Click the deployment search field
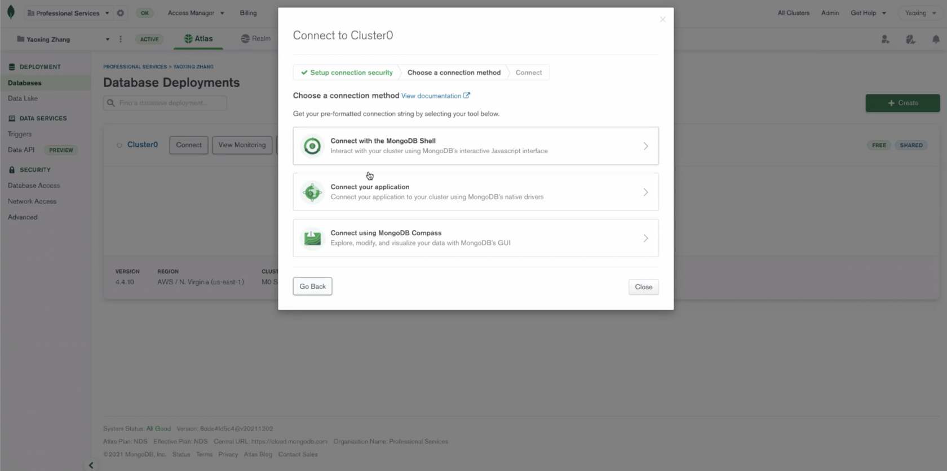Image resolution: width=947 pixels, height=471 pixels. [x=165, y=103]
